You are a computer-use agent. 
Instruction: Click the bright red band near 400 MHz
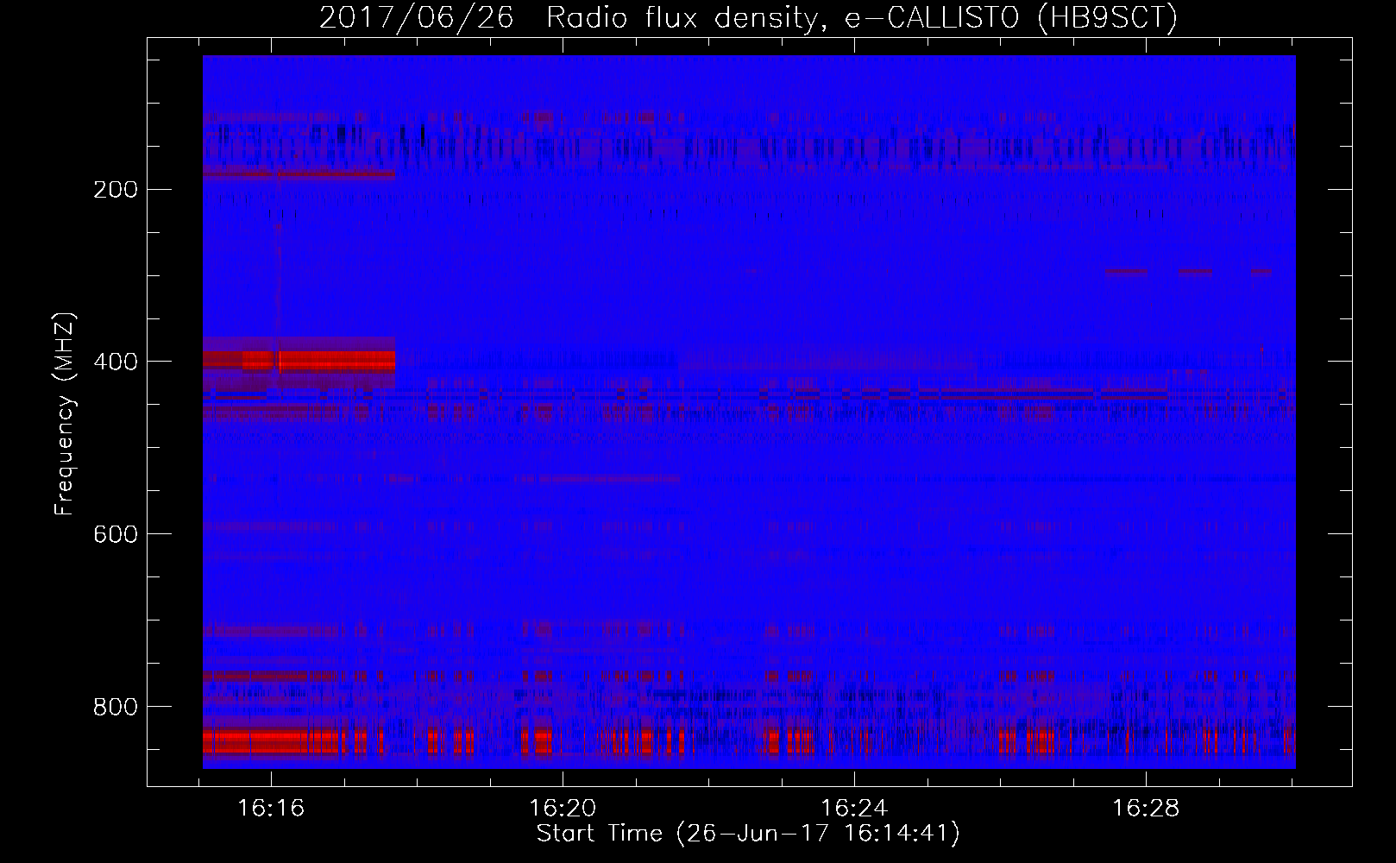pyautogui.click(x=299, y=360)
